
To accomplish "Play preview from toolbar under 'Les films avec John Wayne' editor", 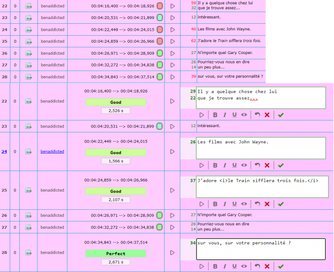I will [x=201, y=165].
